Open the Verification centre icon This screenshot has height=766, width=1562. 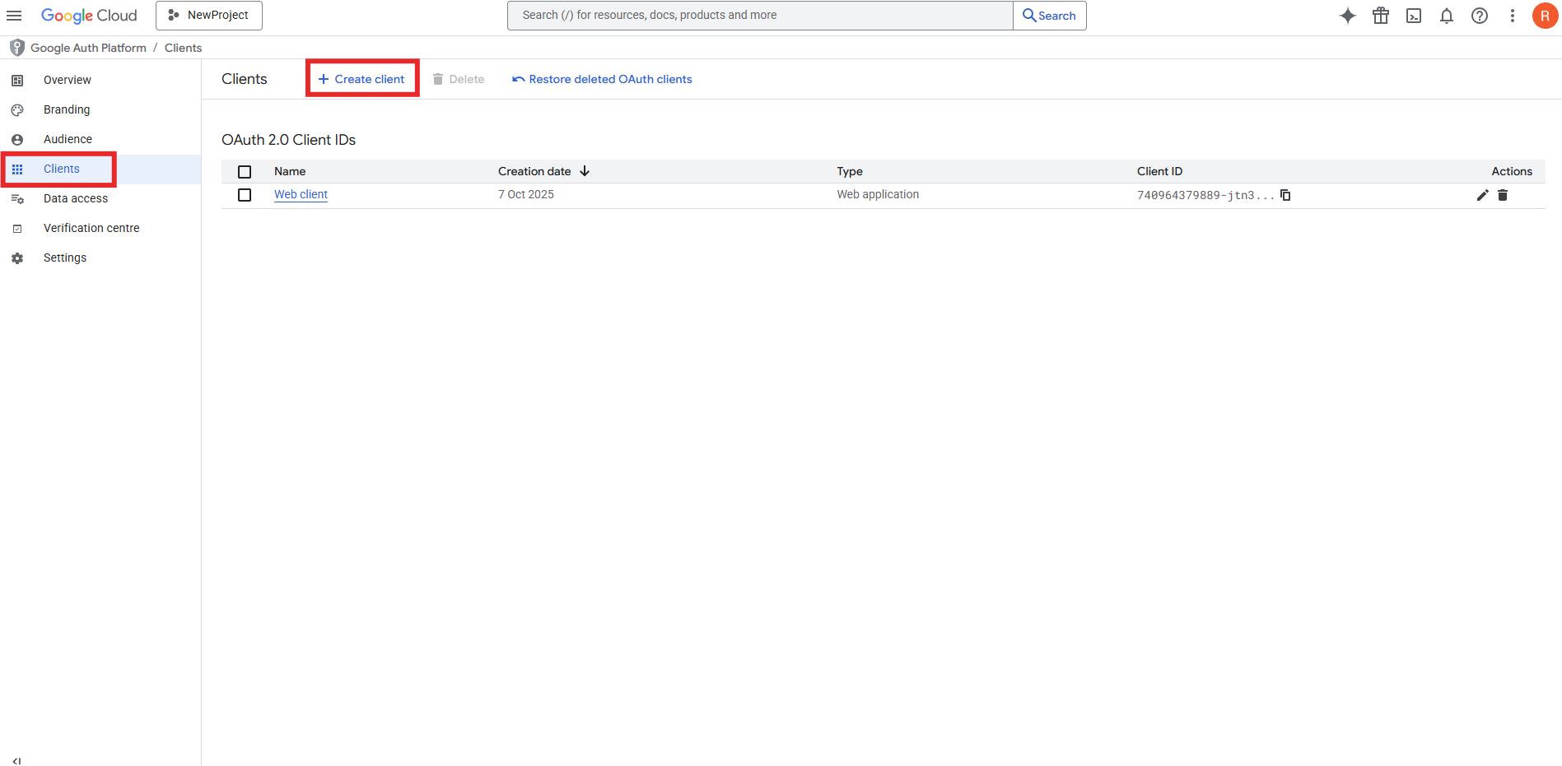coord(17,228)
